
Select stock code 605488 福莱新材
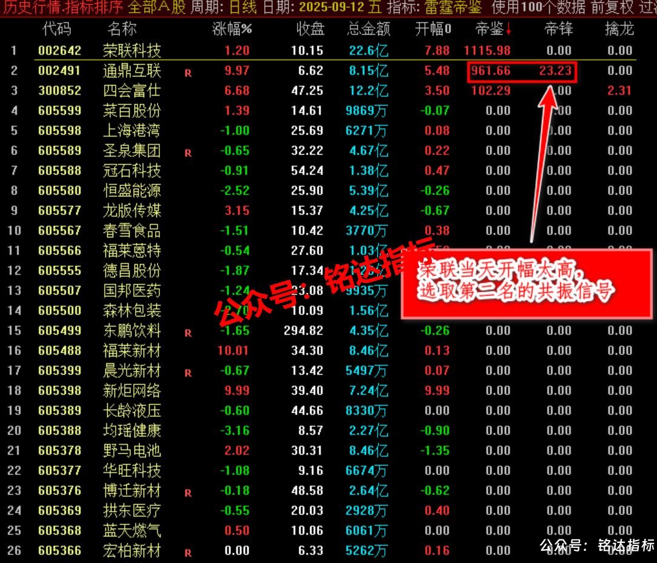[59, 350]
